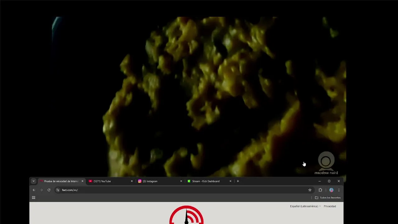Go back to the previous page
The height and width of the screenshot is (224, 398).
click(34, 190)
